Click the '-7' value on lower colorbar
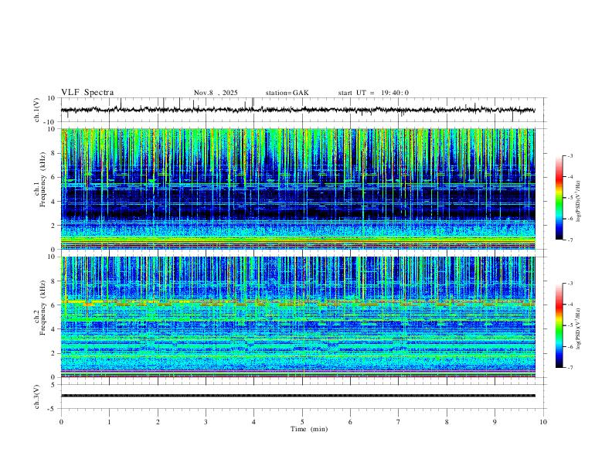 (x=569, y=368)
